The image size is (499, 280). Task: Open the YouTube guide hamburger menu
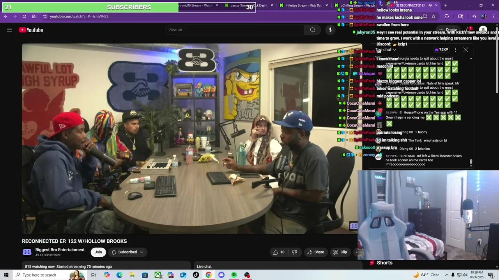(9, 30)
